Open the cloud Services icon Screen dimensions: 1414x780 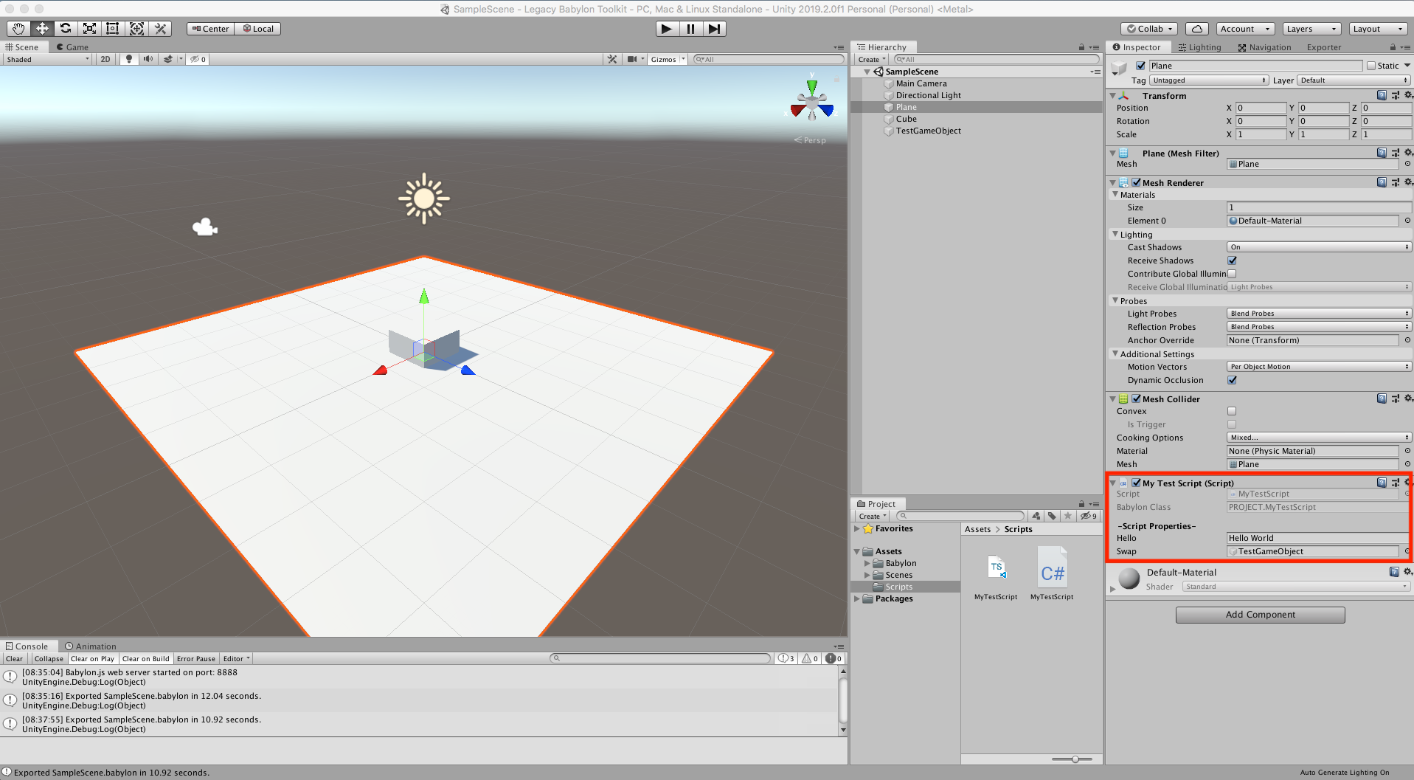(1197, 29)
